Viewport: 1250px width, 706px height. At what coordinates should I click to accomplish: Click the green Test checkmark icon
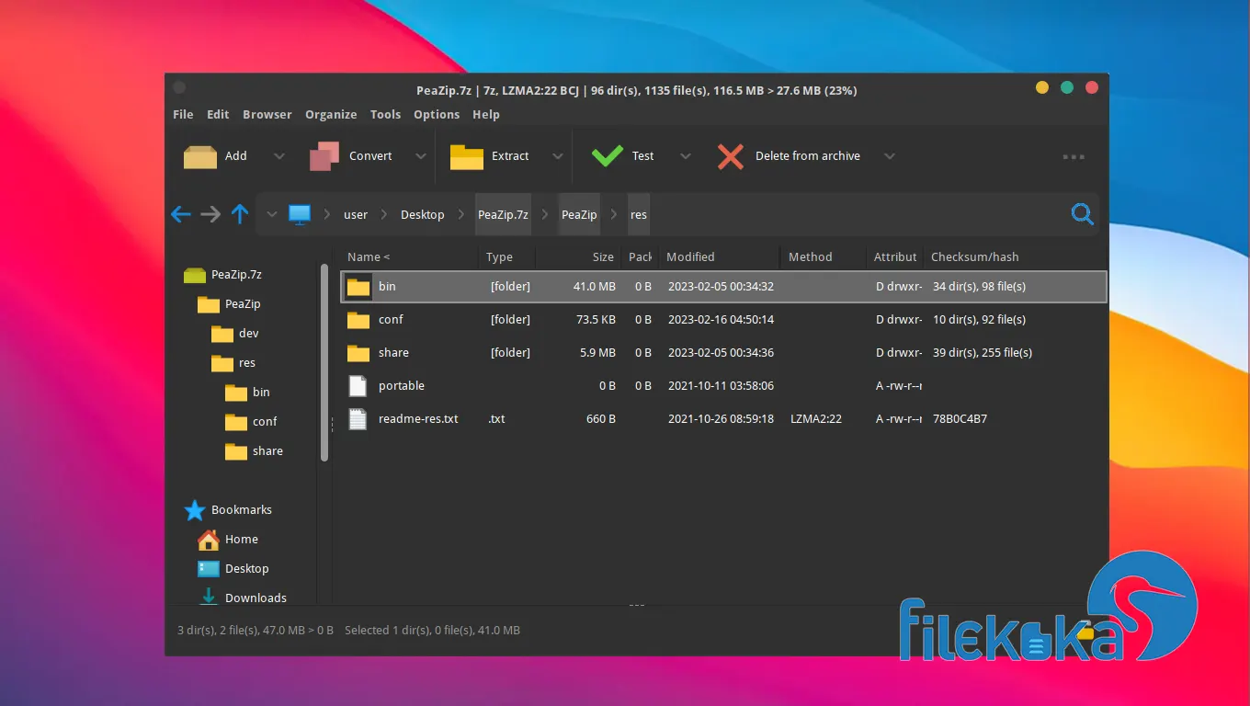[x=607, y=156]
